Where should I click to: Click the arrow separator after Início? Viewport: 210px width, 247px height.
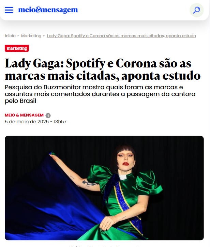coord(18,36)
